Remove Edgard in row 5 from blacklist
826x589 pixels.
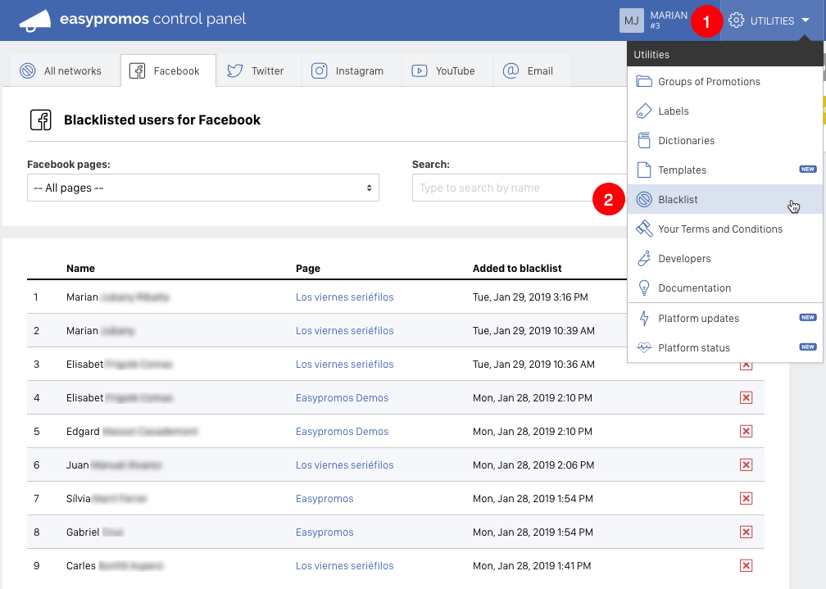click(x=746, y=432)
